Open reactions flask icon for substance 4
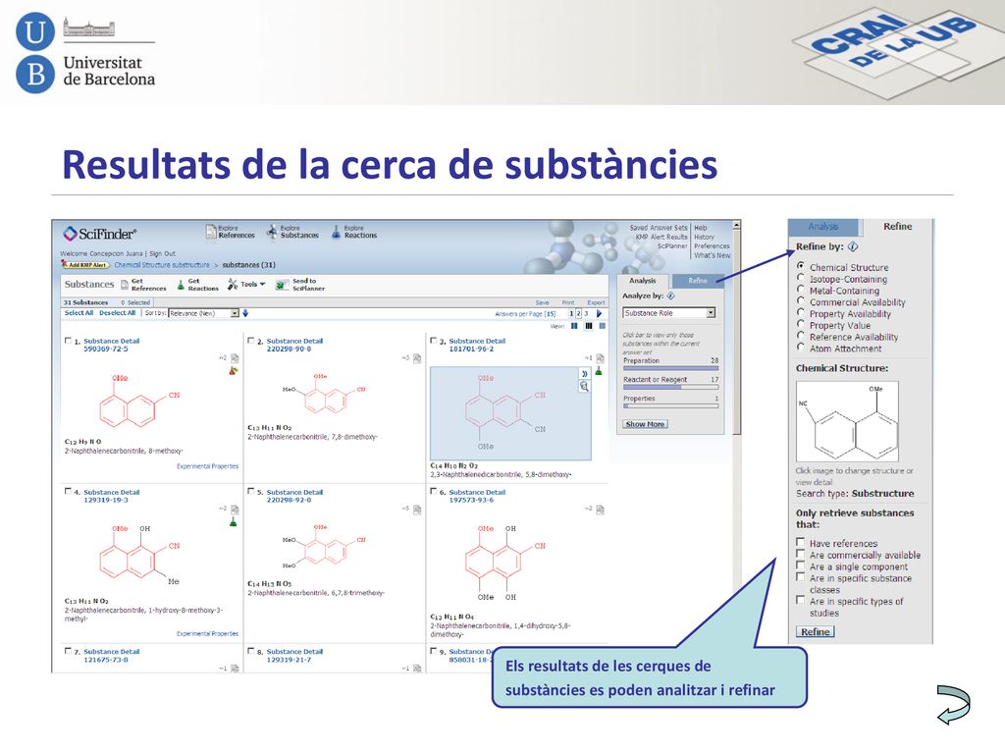The image size is (1005, 754). coord(234,522)
